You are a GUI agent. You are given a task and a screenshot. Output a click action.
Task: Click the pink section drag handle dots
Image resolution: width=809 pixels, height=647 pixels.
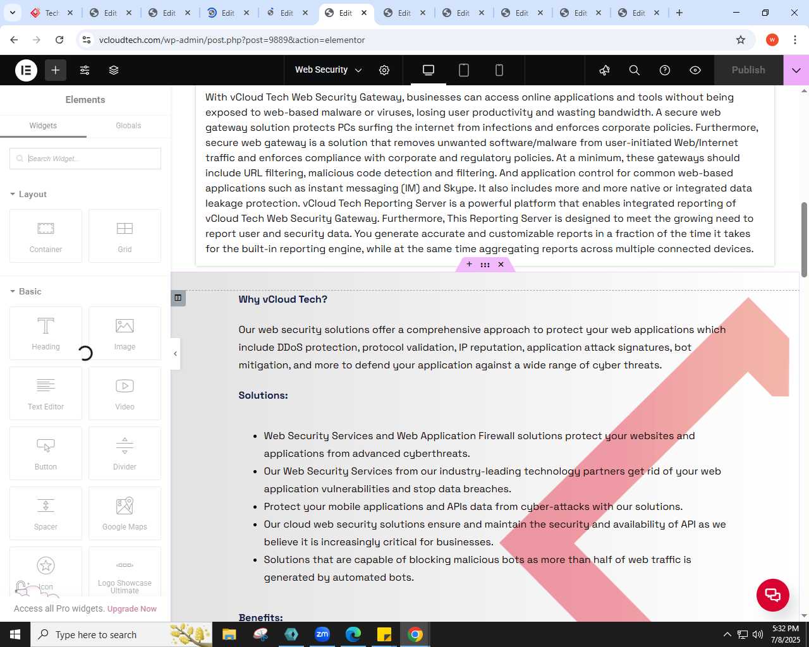[x=485, y=265]
